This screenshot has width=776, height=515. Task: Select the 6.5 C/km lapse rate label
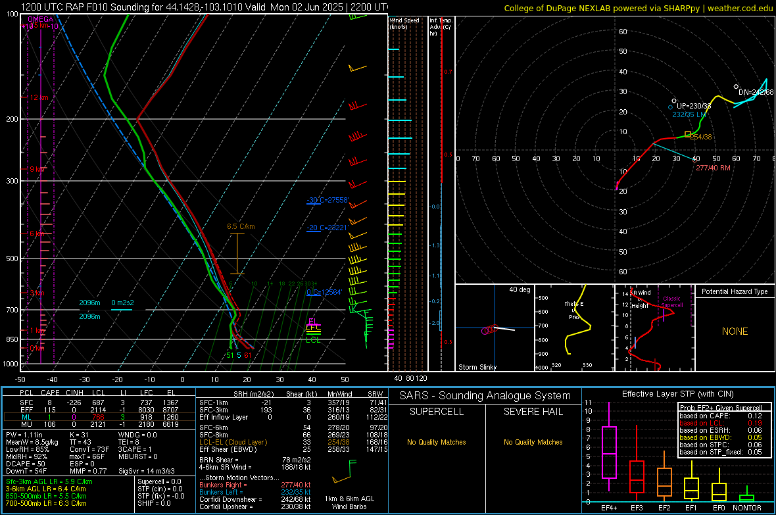(x=241, y=226)
